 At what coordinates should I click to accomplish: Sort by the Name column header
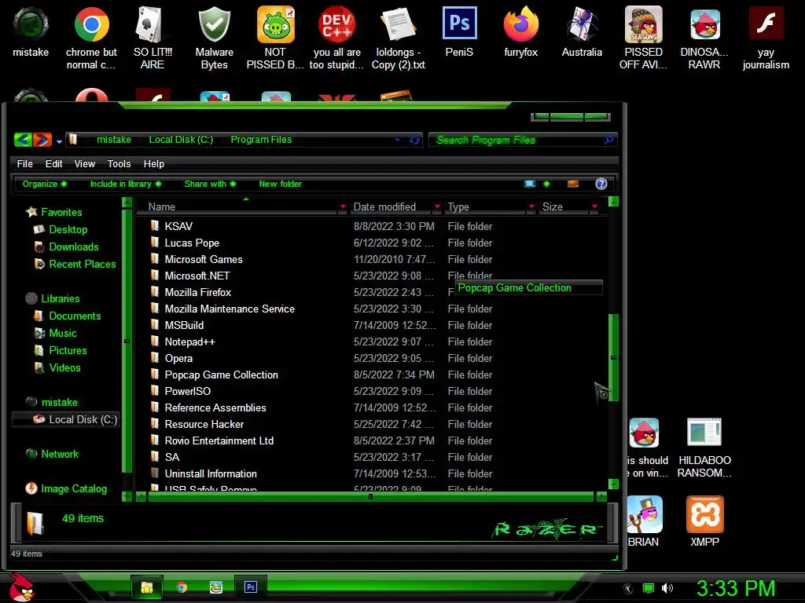point(237,206)
